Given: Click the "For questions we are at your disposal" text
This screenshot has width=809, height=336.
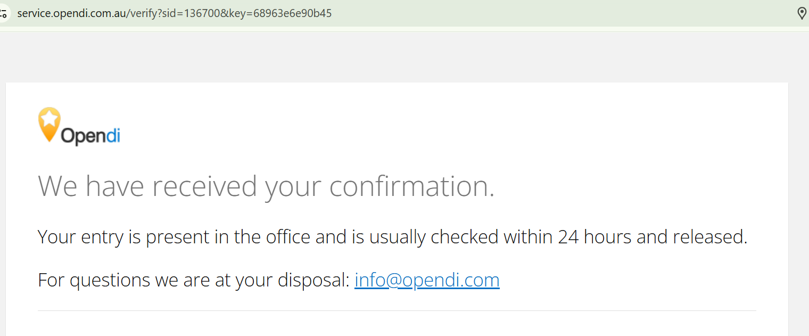Looking at the screenshot, I should tap(194, 280).
